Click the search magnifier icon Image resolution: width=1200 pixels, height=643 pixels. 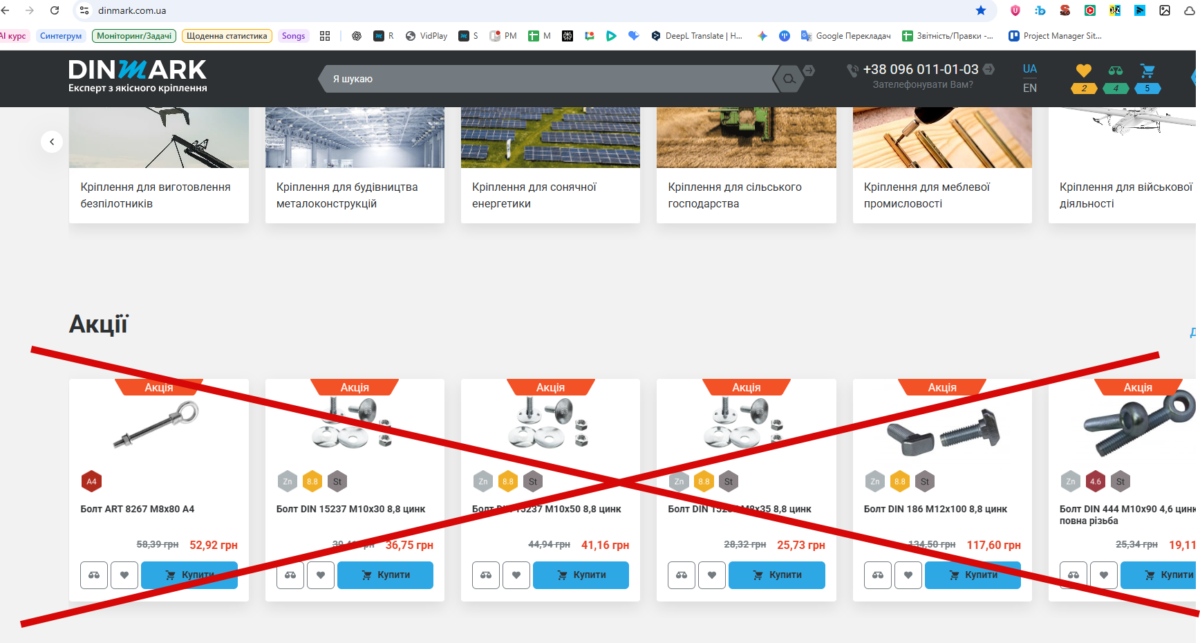(x=789, y=79)
